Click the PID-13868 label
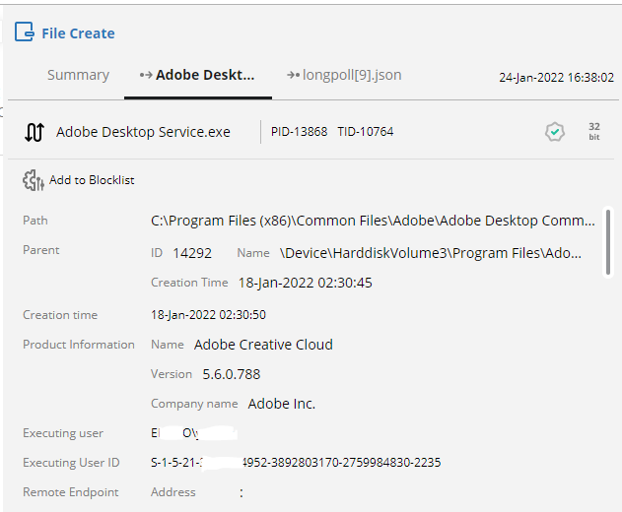The image size is (622, 512). 299,132
